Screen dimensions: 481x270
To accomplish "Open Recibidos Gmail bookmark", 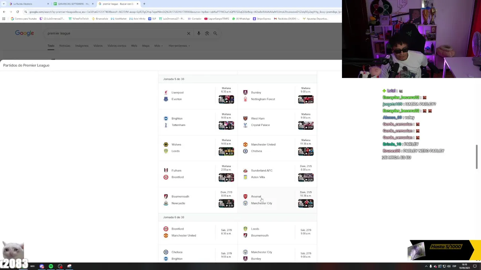I will [287, 19].
